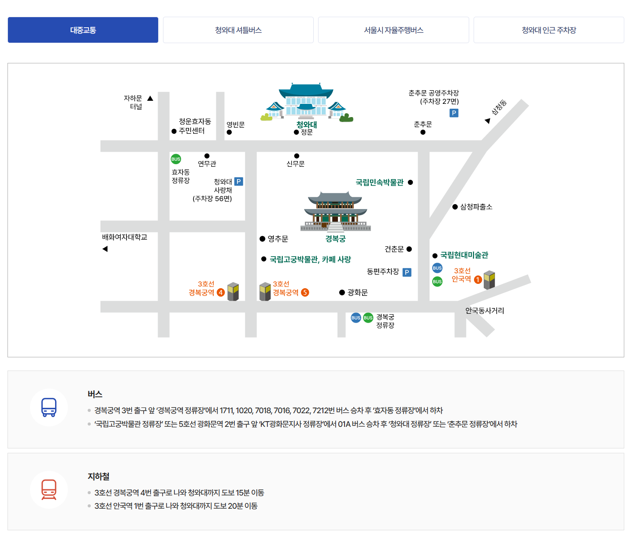The width and height of the screenshot is (630, 536).
Task: Click the subway station icon at 경복궁역 exit 4
Action: tap(233, 291)
